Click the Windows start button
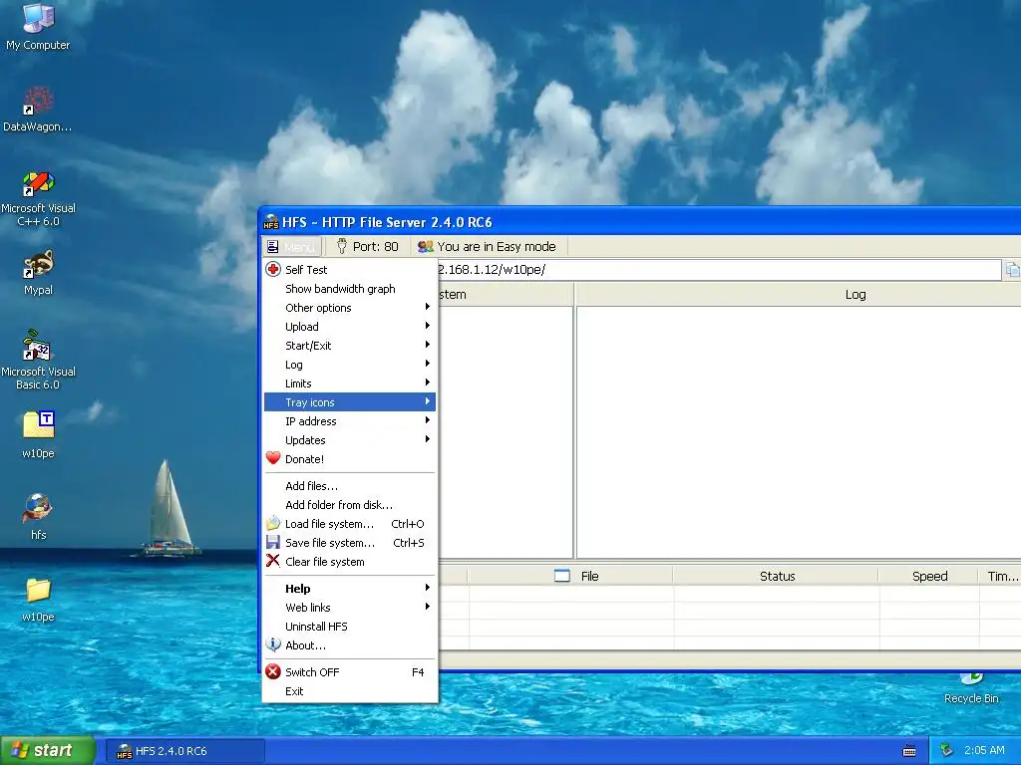This screenshot has height=765, width=1021. pos(48,750)
